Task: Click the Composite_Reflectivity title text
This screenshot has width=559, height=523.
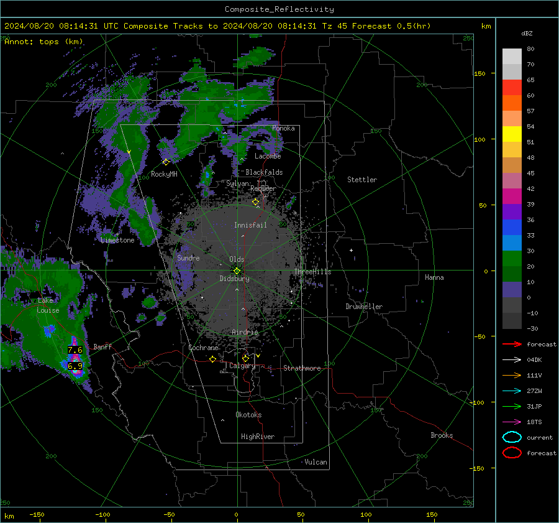Action: [279, 9]
